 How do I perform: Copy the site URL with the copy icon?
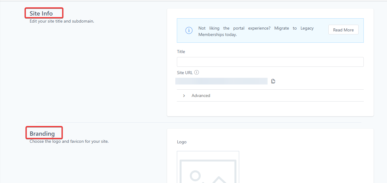(273, 81)
